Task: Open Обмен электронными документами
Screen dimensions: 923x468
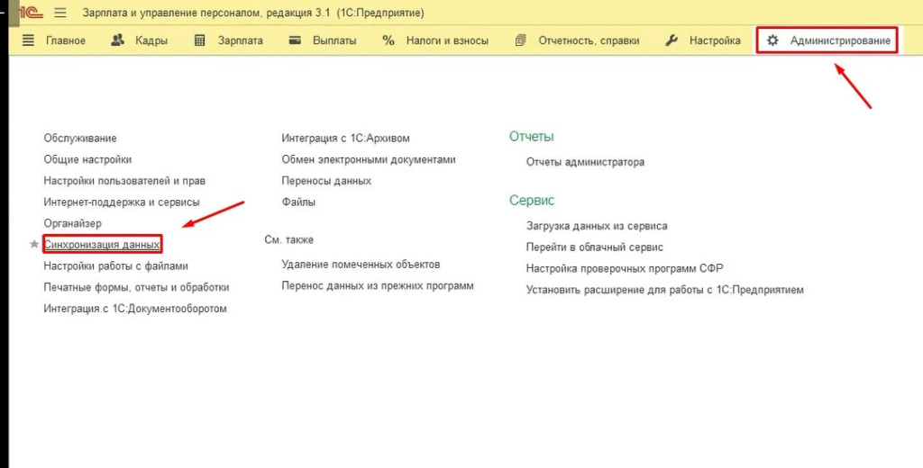Action: pyautogui.click(x=369, y=159)
